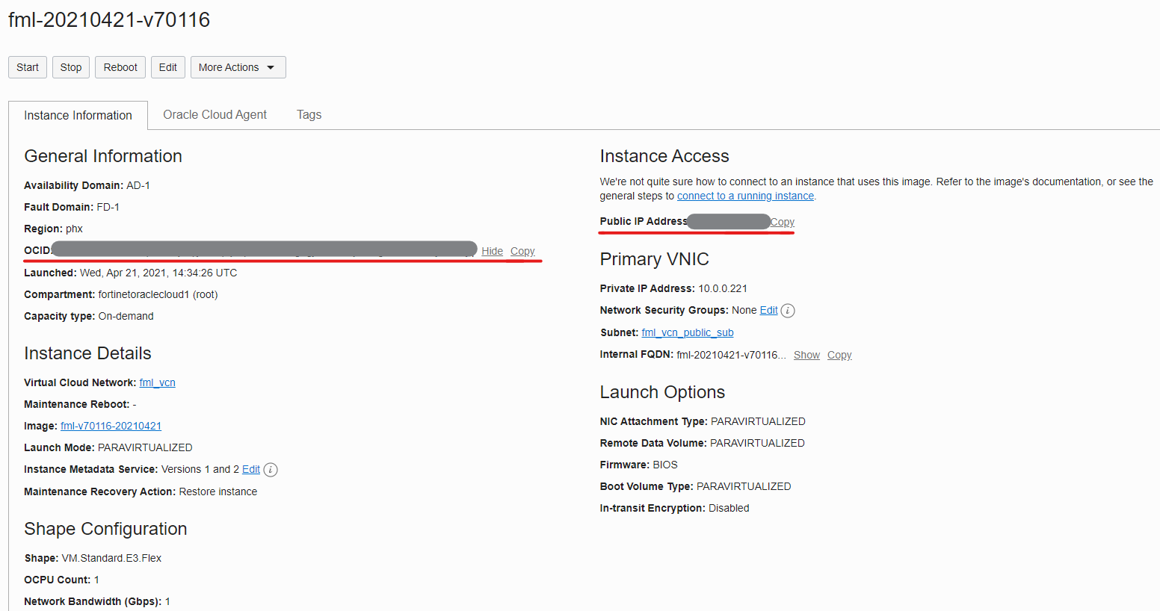
Task: Click info icon next to Network Security Groups
Action: (788, 311)
